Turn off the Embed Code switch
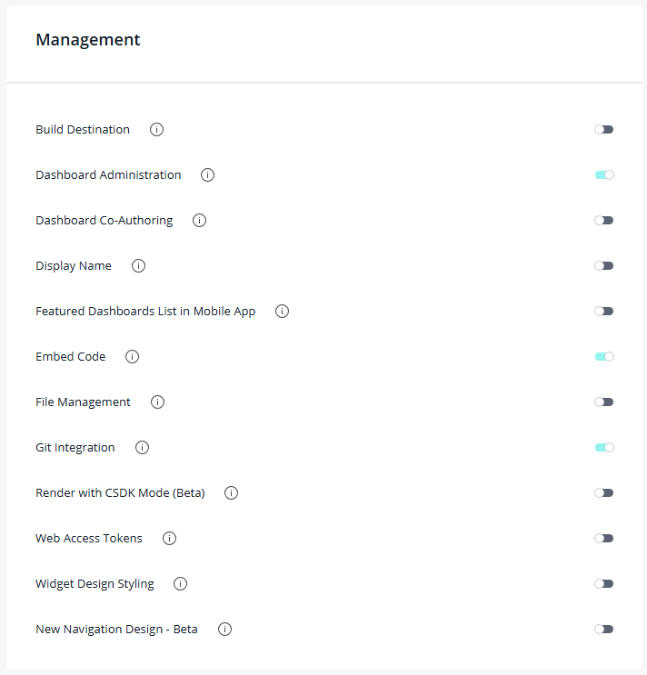Image resolution: width=647 pixels, height=675 pixels. tap(604, 357)
